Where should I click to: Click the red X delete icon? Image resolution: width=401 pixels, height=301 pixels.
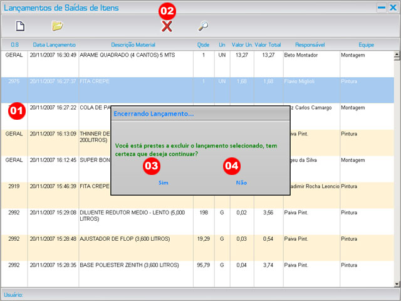(167, 26)
